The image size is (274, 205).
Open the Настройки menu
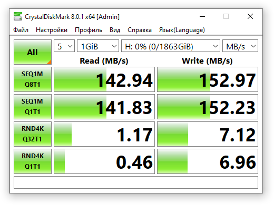click(x=52, y=30)
